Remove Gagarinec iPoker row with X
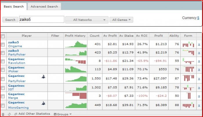Screen dimensions: 203x117 [x=199, y=70]
